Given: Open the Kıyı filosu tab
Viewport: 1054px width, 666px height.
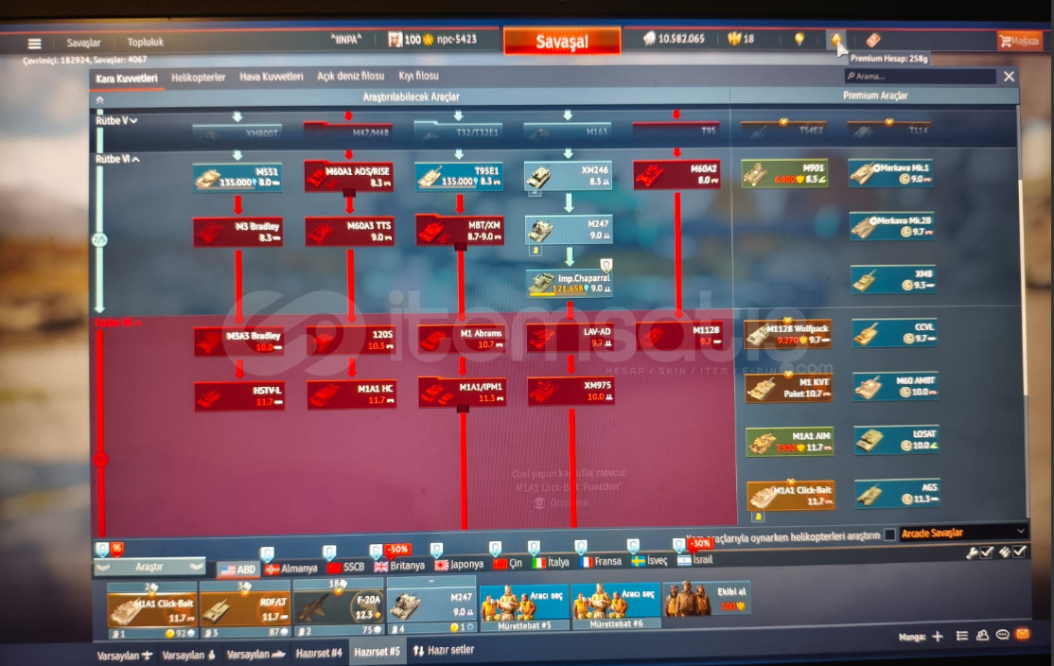Looking at the screenshot, I should 418,77.
